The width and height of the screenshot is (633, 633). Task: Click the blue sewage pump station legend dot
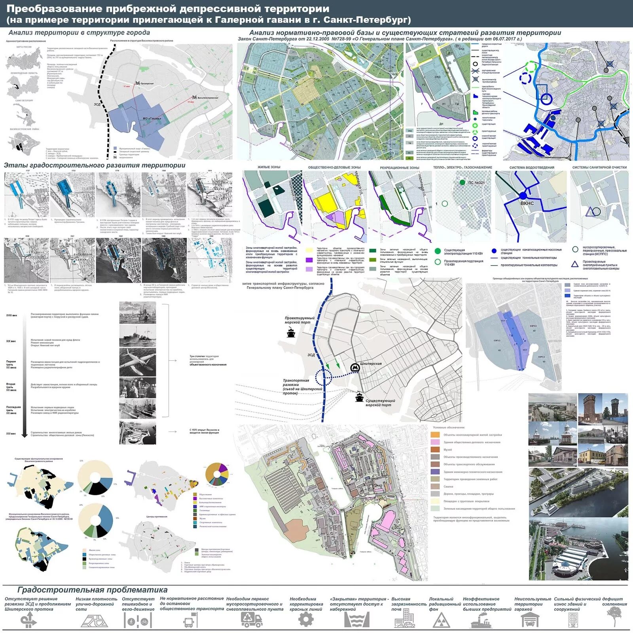[x=494, y=251]
